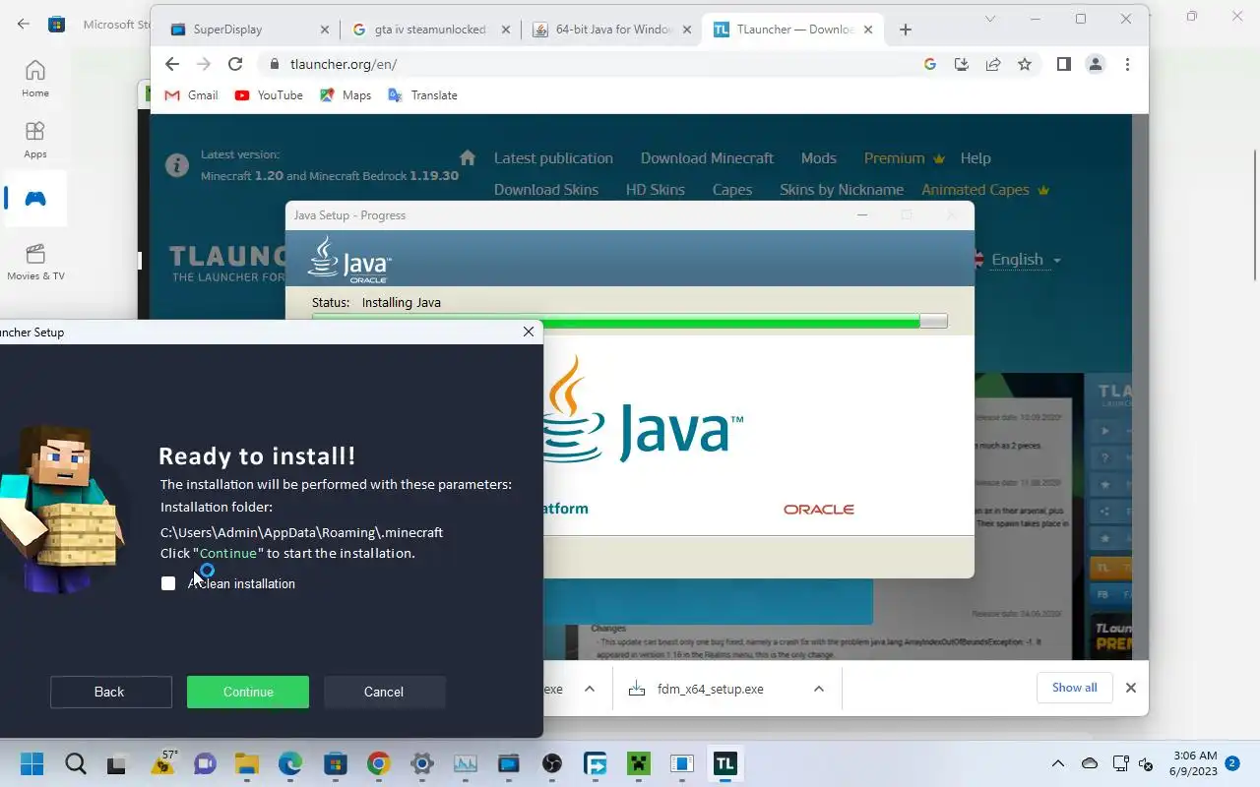
Task: Open the notification badge showing 2
Action: coord(1232,762)
